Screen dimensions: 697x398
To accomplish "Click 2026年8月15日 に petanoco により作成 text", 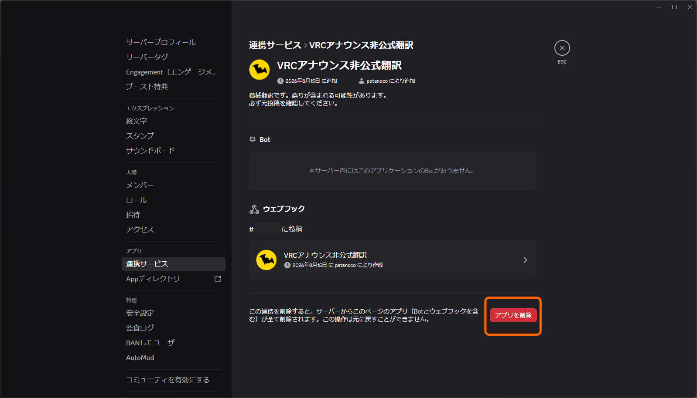I will pos(338,265).
